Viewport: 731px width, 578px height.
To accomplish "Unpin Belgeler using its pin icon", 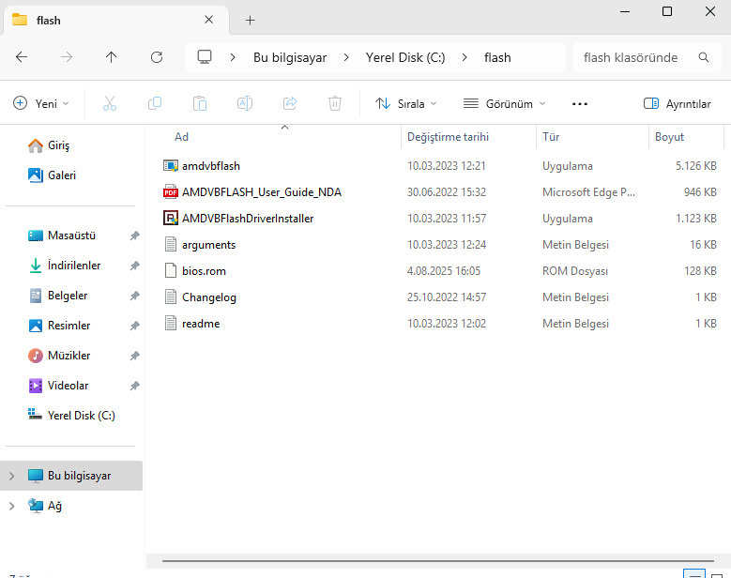I will [x=134, y=296].
